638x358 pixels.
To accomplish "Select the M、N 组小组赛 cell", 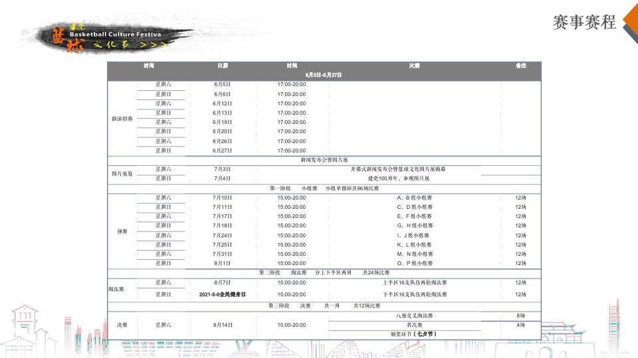I will click(415, 254).
